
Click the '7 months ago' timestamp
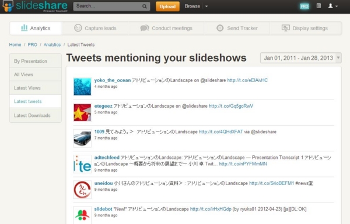tap(106, 138)
